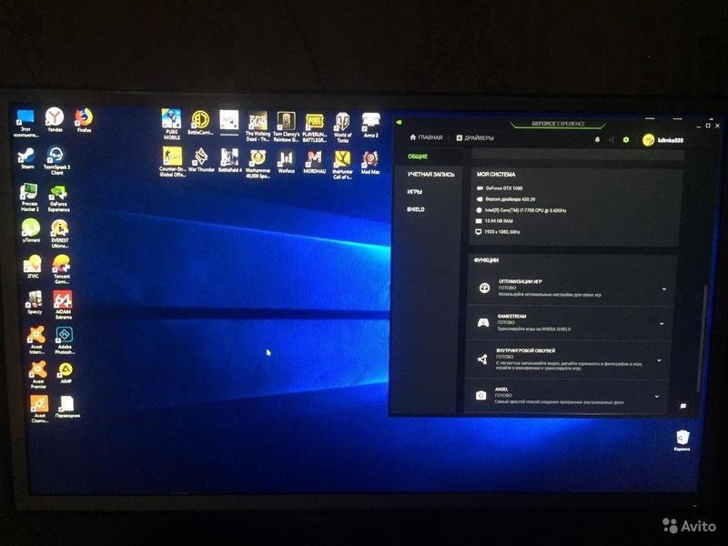Select the GeForce Experience desktop shortcut
This screenshot has height=546, width=728.
coord(58,198)
